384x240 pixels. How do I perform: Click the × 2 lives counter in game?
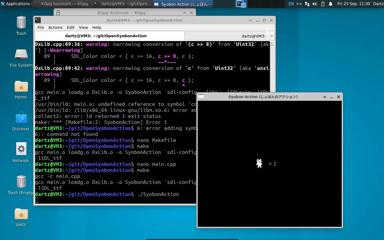pos(272,164)
